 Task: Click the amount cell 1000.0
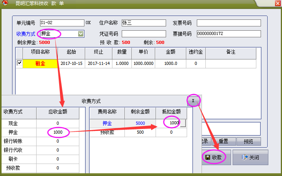[170, 64]
